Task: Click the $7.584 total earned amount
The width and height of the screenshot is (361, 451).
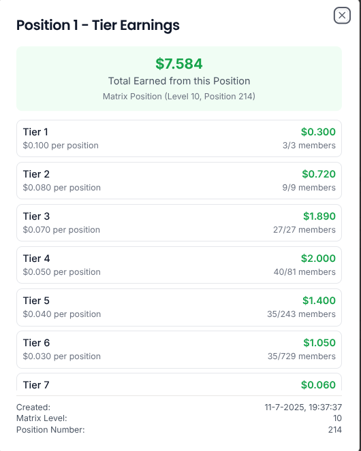Action: (x=179, y=63)
